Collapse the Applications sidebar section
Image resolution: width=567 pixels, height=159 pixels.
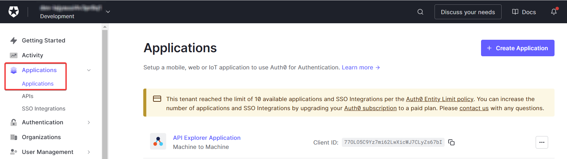pyautogui.click(x=89, y=70)
